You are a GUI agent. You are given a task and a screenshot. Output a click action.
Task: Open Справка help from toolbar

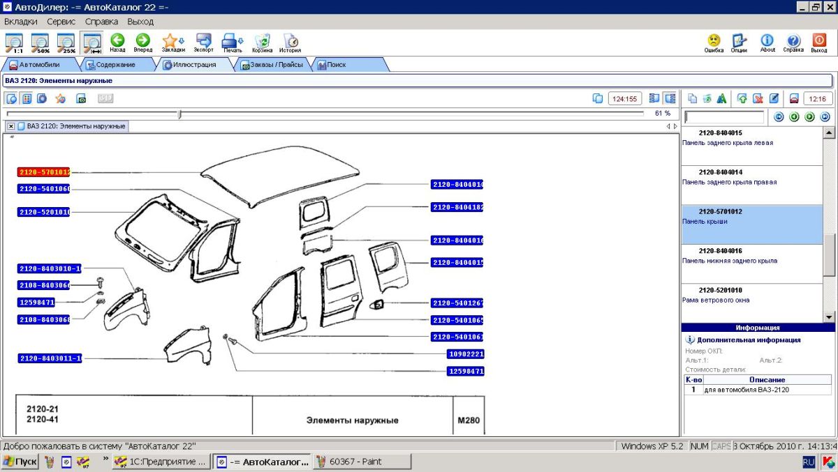click(793, 43)
